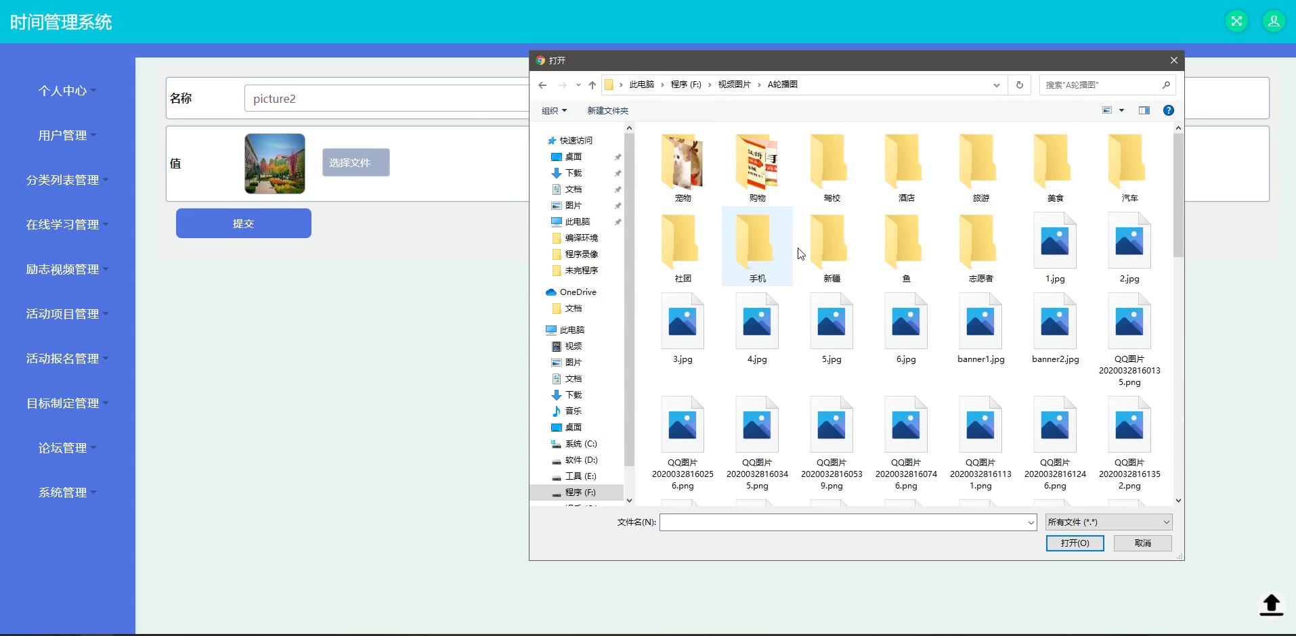Expand the 所有文件 file type dropdown

[x=1108, y=522]
